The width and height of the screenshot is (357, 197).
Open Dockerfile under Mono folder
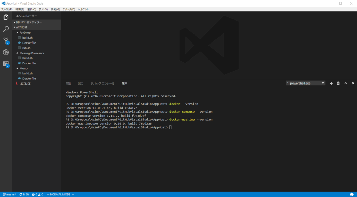pos(29,78)
